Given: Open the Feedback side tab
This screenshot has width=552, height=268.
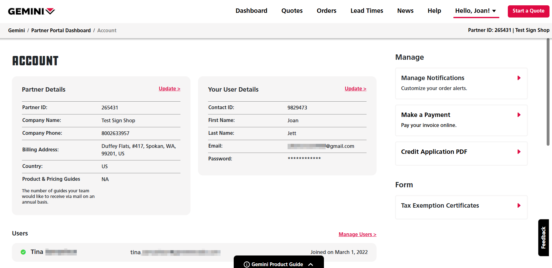Looking at the screenshot, I should 544,238.
